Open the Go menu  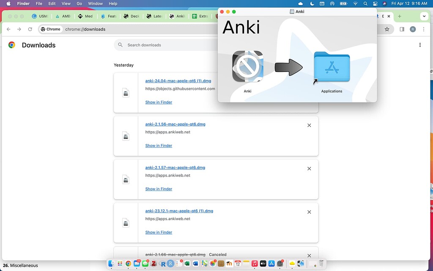click(x=79, y=3)
